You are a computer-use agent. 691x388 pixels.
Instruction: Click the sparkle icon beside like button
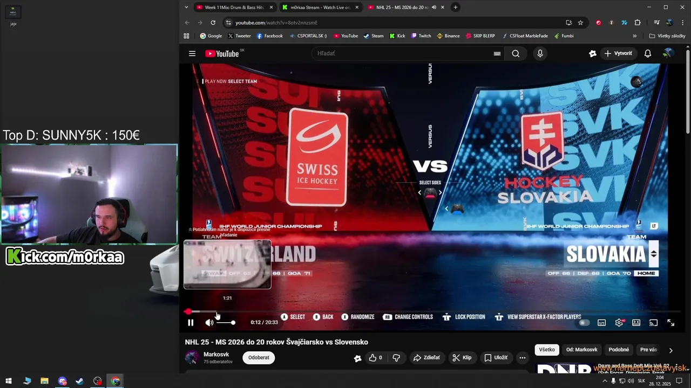pos(357,358)
